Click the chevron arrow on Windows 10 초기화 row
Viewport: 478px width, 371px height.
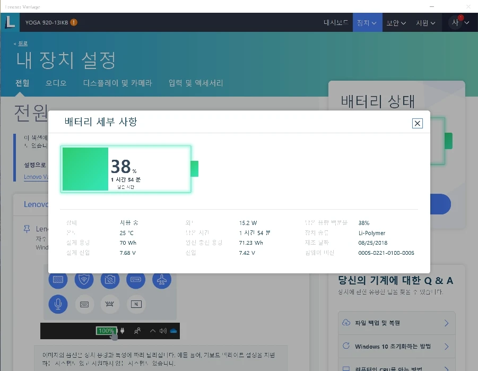(446, 346)
